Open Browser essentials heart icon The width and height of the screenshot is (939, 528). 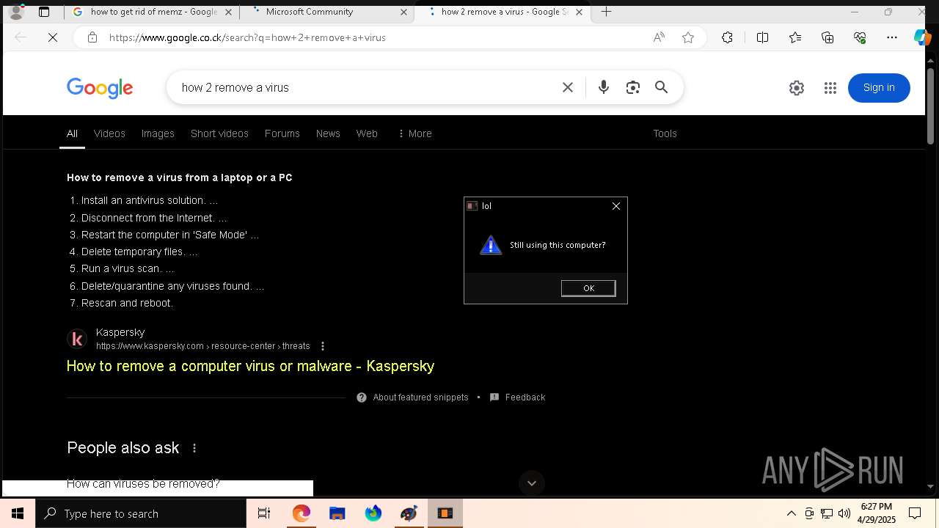860,37
